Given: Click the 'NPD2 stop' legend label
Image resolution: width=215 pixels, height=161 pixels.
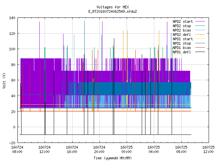Looking at the screenshot, I should point(182,26).
